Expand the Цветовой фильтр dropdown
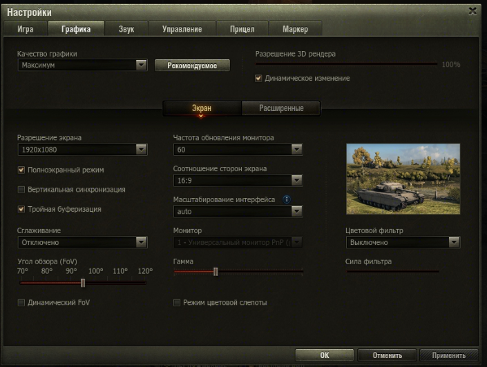The image size is (487, 367). (403, 242)
